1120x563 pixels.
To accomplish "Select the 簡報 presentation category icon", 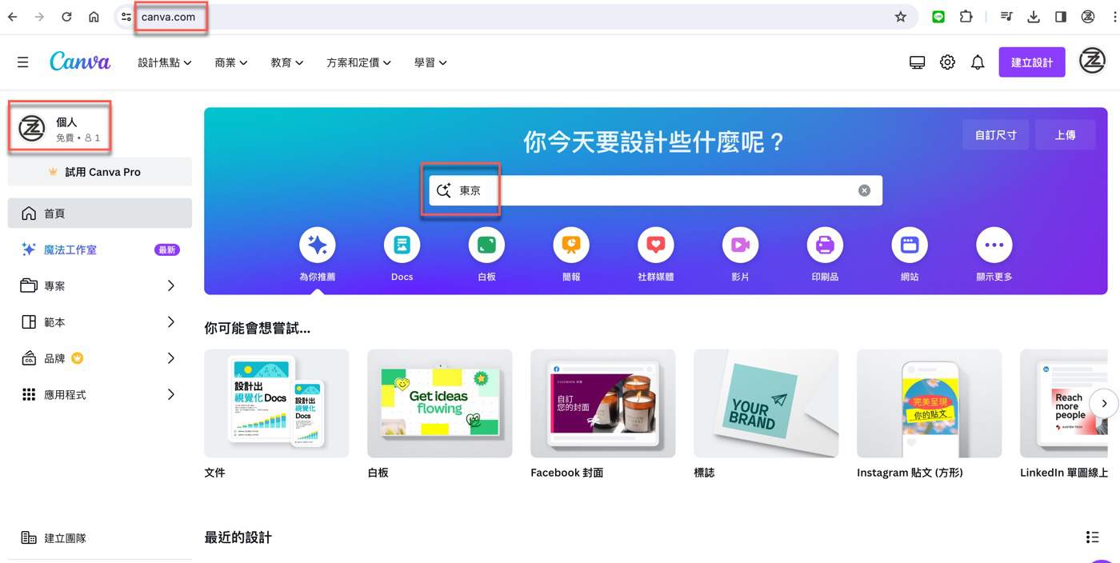I will click(x=571, y=246).
